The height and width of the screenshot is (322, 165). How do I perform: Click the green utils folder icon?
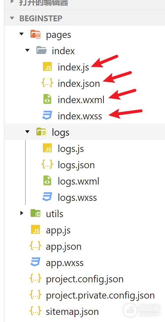tap(36, 213)
